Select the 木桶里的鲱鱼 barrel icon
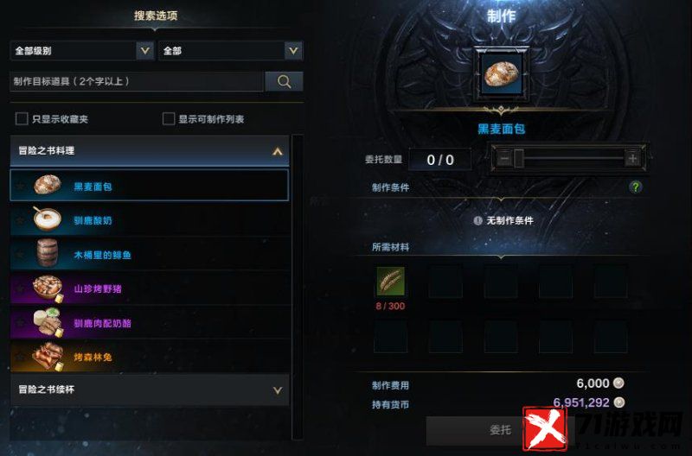This screenshot has height=456, width=692. 48,253
